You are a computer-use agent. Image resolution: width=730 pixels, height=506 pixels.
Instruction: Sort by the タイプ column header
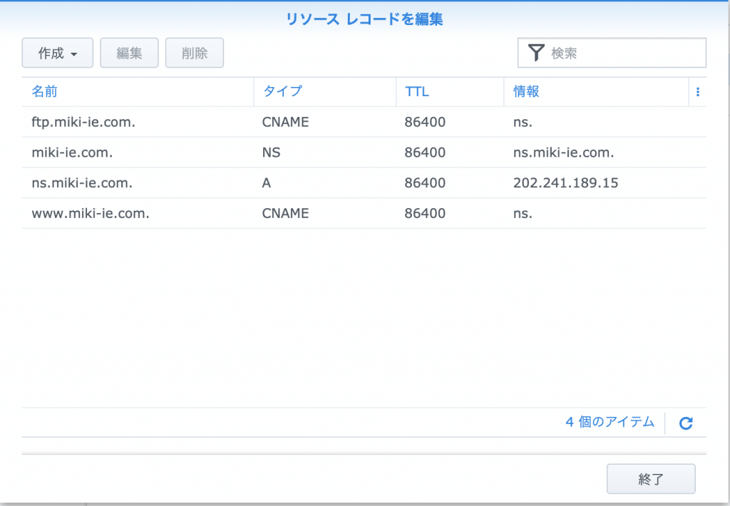point(282,92)
